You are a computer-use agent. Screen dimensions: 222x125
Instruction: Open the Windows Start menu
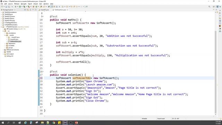2,123
